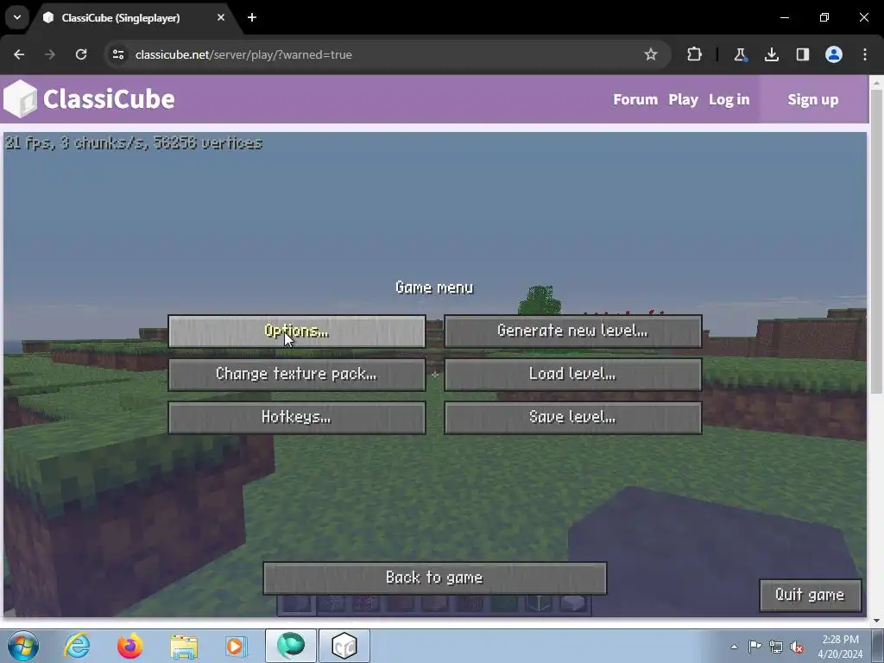Click the Log in link

click(729, 99)
